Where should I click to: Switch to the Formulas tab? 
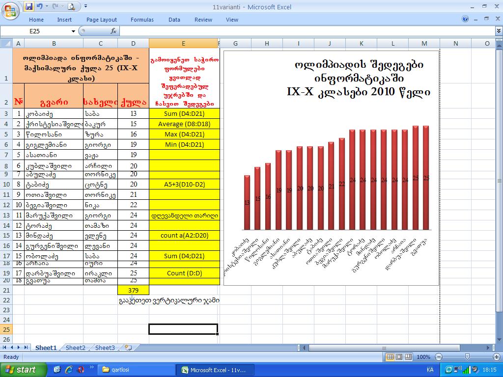tap(142, 20)
